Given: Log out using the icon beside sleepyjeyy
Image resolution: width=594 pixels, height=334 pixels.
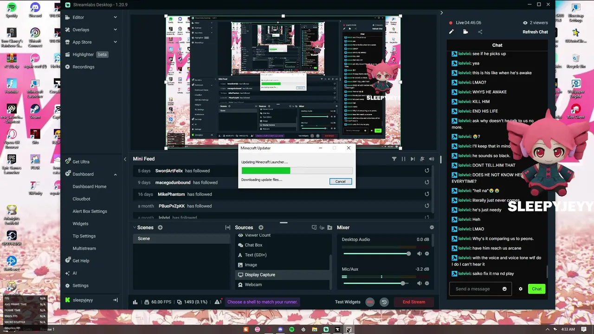Looking at the screenshot, I should (x=115, y=300).
